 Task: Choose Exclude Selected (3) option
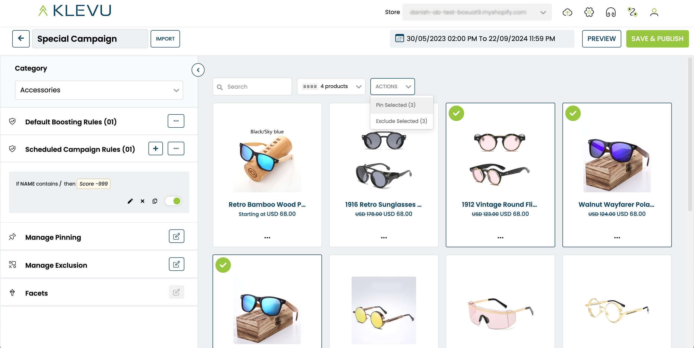pyautogui.click(x=401, y=121)
